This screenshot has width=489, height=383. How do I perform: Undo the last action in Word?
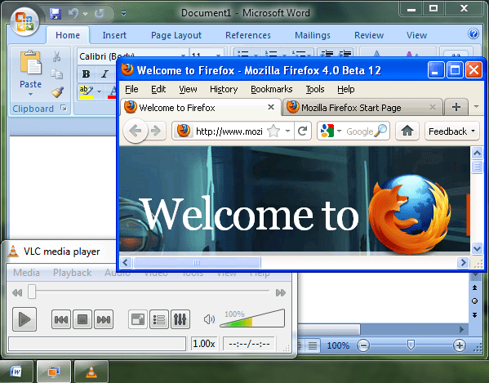click(73, 13)
